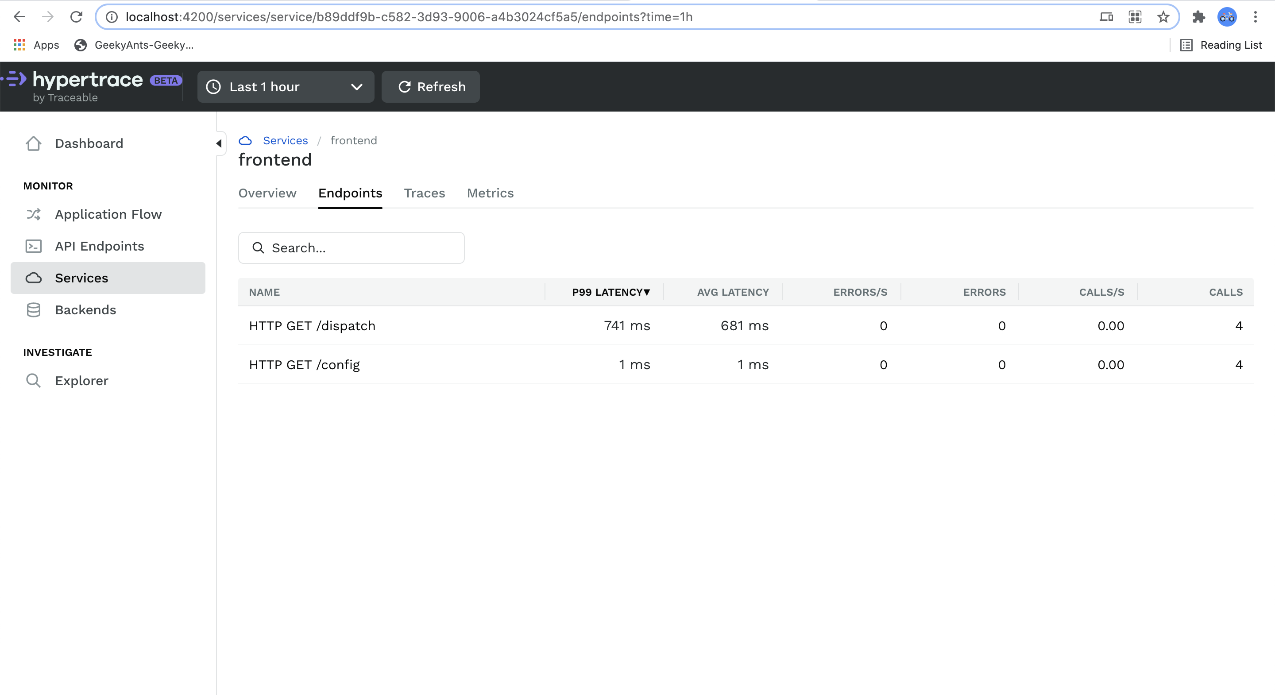This screenshot has height=695, width=1275.
Task: Open the HTTP GET /dispatch endpoint row
Action: coord(312,326)
